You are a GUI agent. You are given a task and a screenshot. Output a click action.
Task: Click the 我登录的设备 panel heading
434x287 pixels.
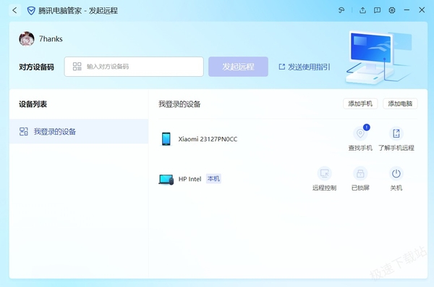point(179,104)
